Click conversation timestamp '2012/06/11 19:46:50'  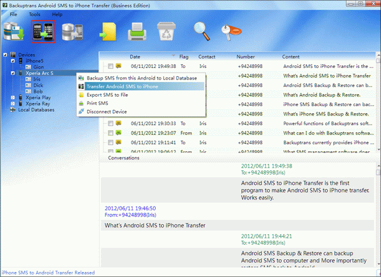[x=130, y=208]
